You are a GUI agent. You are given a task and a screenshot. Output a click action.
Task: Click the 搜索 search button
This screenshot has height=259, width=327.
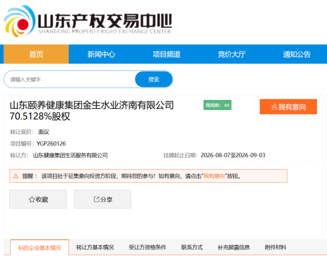[153, 79]
